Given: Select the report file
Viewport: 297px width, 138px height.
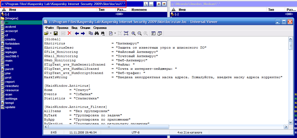Looking at the screenshot, I should click(10, 82).
